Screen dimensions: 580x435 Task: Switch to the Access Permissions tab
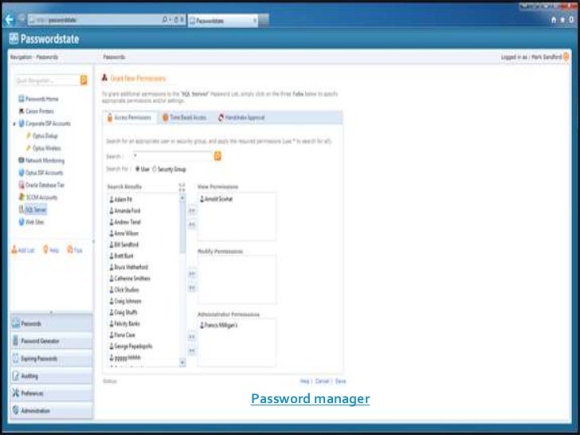(129, 118)
